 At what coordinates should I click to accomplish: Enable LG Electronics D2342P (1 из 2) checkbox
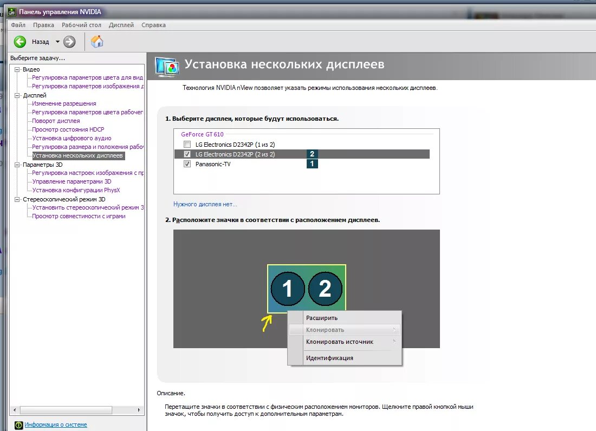click(187, 145)
